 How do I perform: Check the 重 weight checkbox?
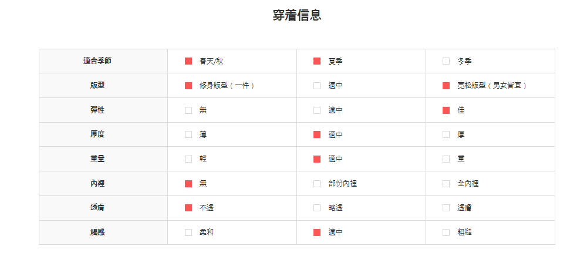point(446,159)
